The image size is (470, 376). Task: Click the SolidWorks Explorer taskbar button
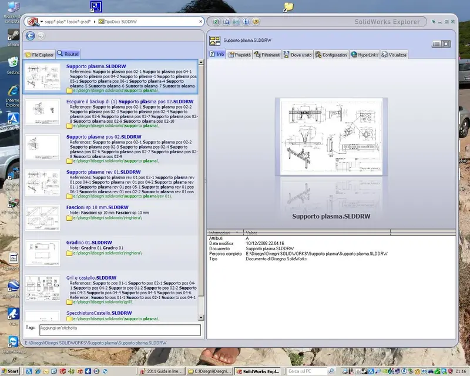coord(258,371)
